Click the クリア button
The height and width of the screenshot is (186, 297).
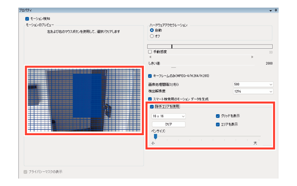[x=169, y=124]
